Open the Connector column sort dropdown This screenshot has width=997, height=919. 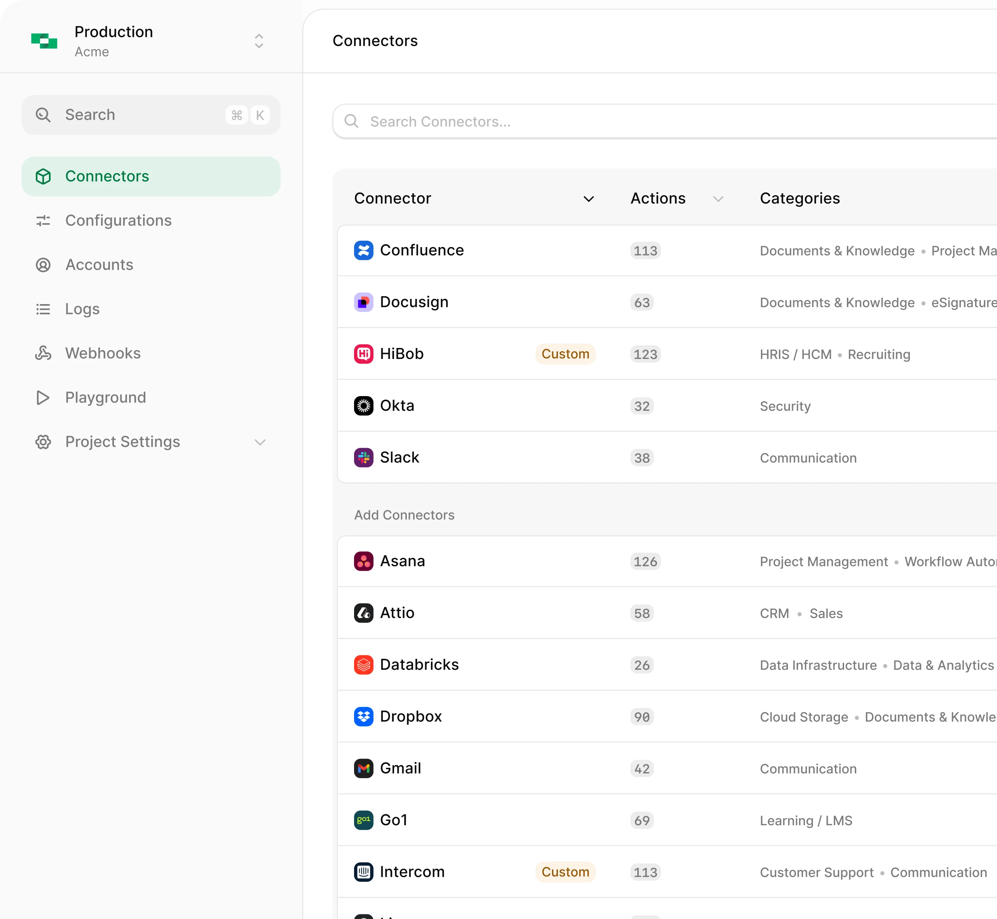coord(589,199)
